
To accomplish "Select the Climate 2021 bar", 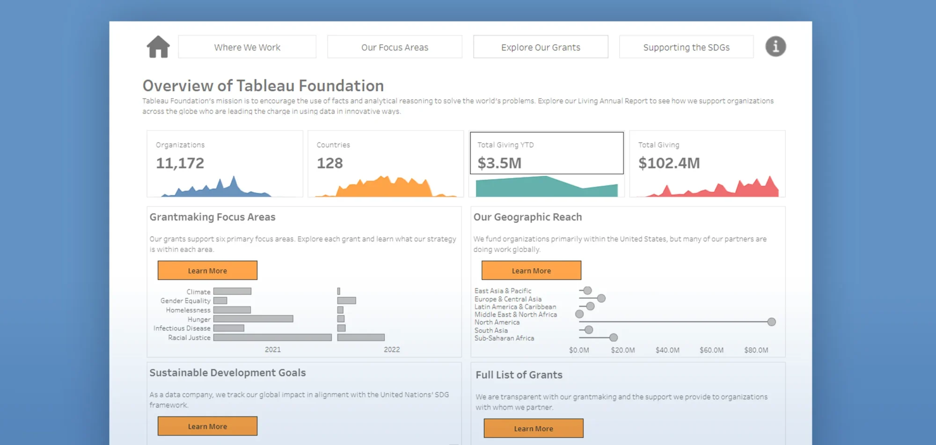I will coord(233,291).
